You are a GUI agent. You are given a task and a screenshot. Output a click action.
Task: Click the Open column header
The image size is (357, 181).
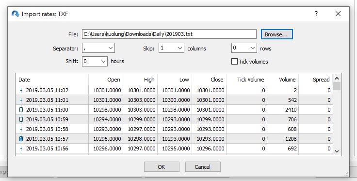(106, 80)
